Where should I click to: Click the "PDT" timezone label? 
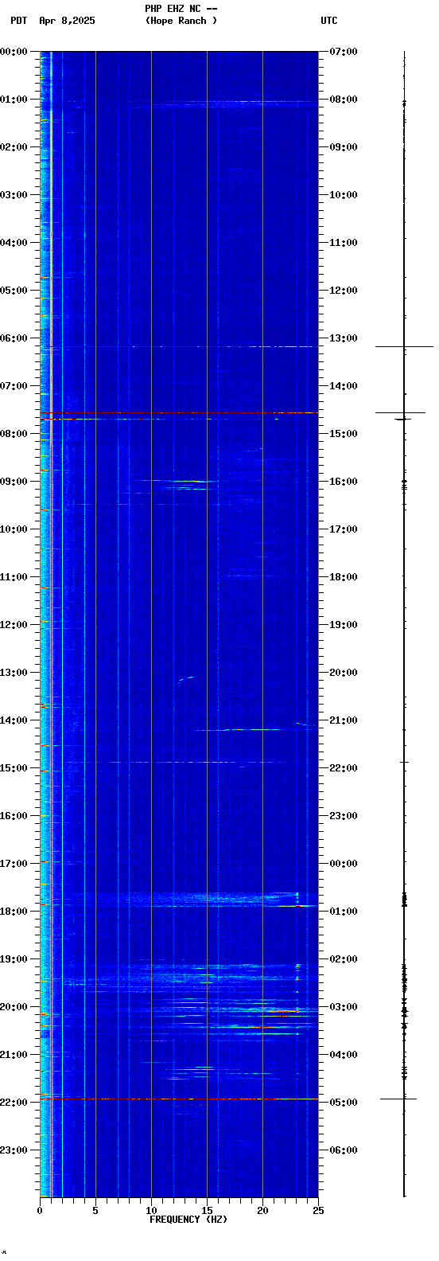[18, 21]
